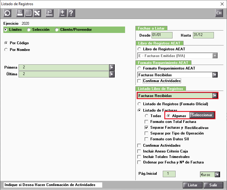Open help question mark icon
Screen dimensions: 227x190
click(x=71, y=13)
